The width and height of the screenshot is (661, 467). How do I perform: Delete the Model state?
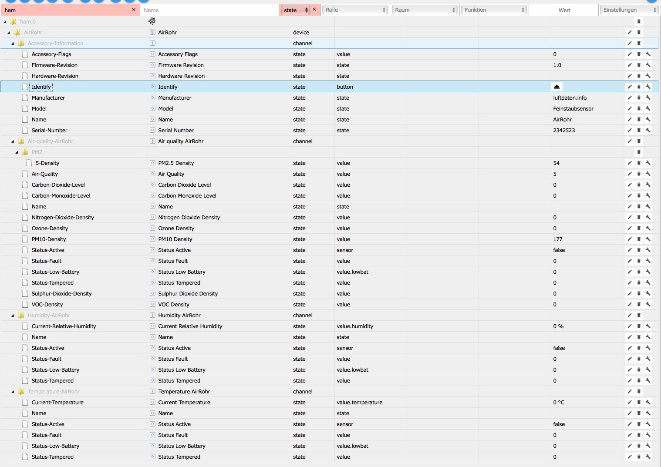click(639, 108)
